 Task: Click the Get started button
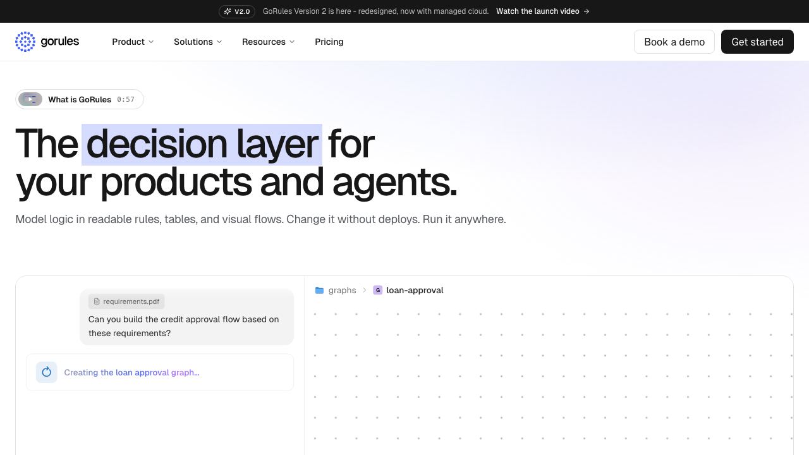coord(757,42)
